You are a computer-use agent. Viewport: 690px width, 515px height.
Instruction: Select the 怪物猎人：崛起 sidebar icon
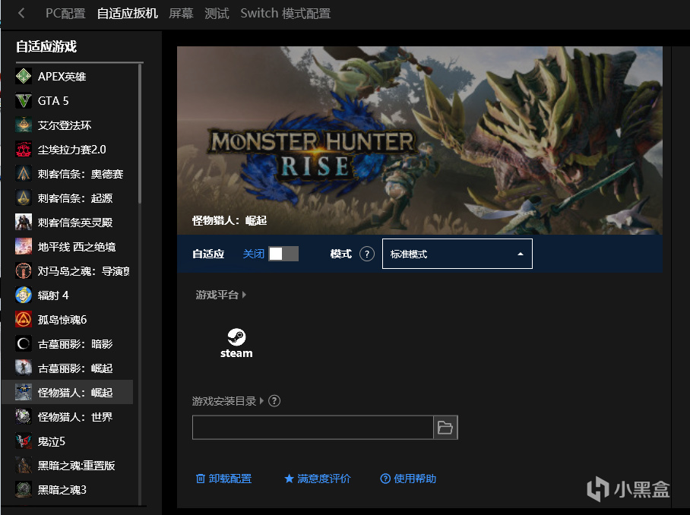[24, 392]
